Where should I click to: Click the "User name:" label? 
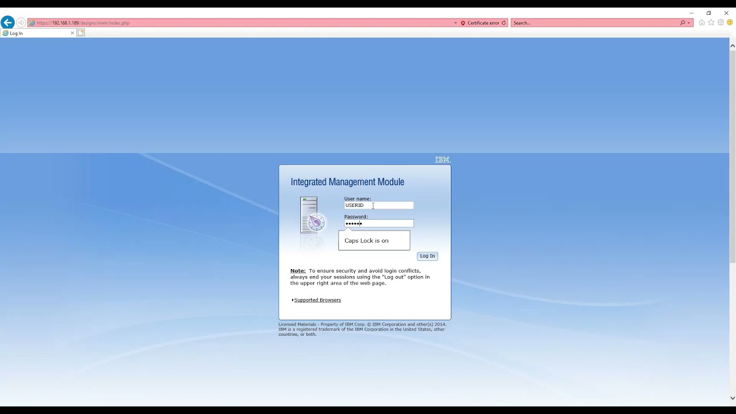[358, 199]
